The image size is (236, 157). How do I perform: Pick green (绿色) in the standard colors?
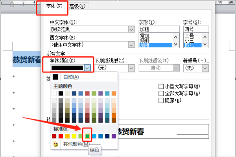pyautogui.click(x=87, y=136)
